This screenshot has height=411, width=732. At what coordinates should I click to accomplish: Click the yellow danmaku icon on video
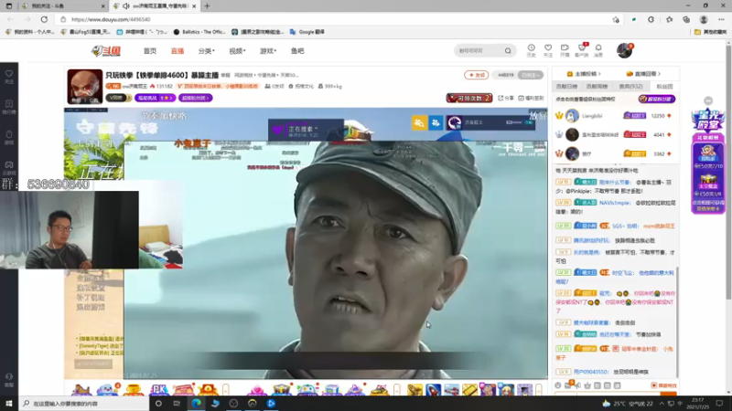point(419,122)
